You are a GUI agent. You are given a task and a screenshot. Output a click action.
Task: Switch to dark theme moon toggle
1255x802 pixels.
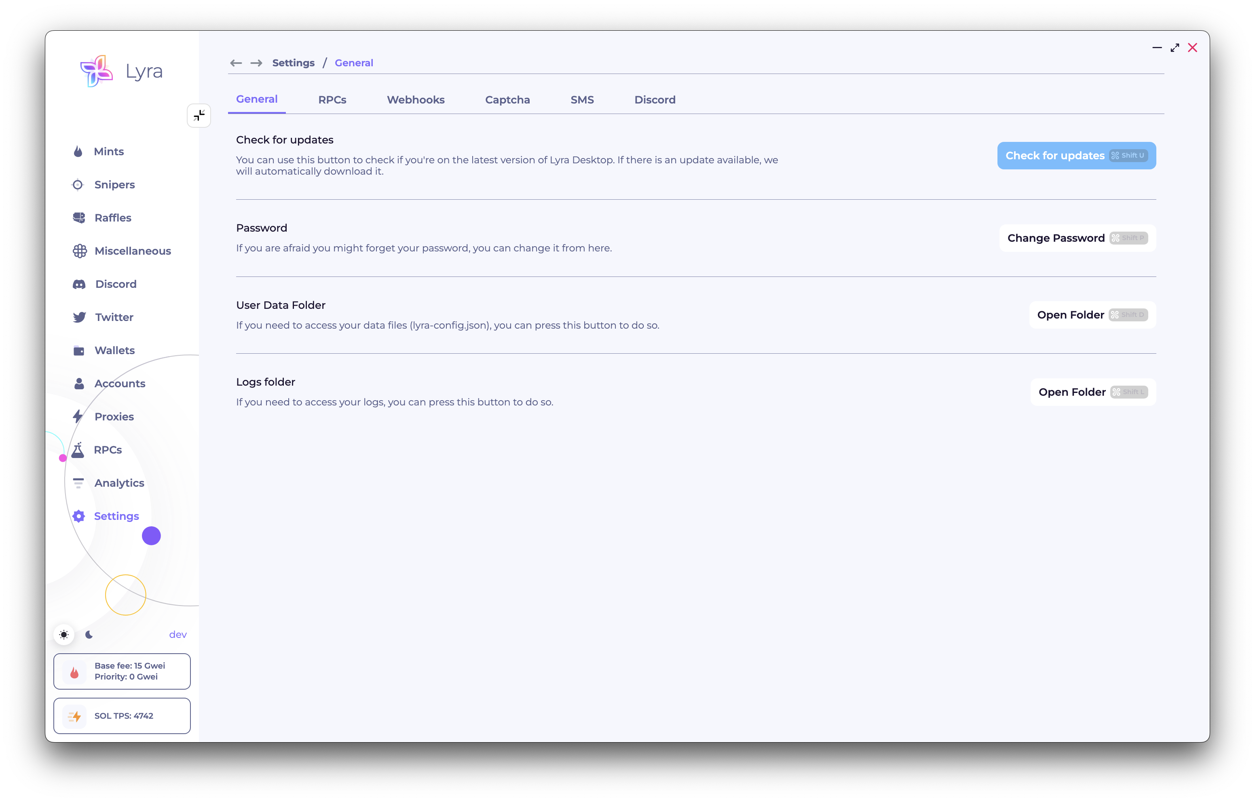[x=89, y=634]
